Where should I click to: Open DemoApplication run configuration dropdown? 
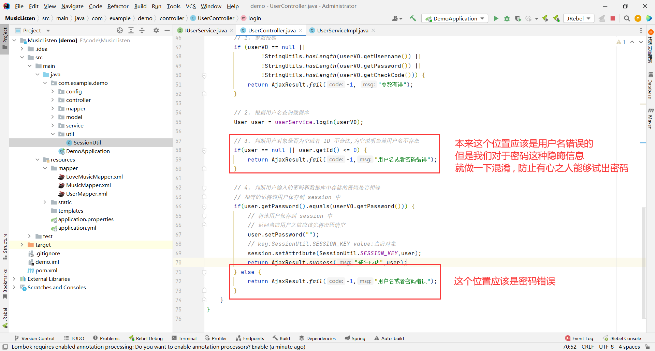pyautogui.click(x=455, y=18)
